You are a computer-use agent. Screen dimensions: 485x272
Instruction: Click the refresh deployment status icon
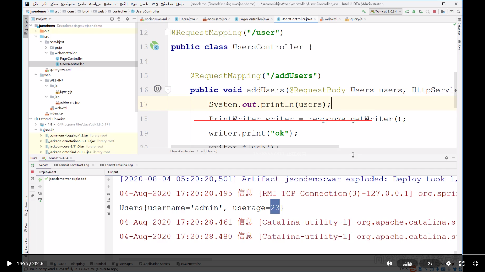(40, 193)
